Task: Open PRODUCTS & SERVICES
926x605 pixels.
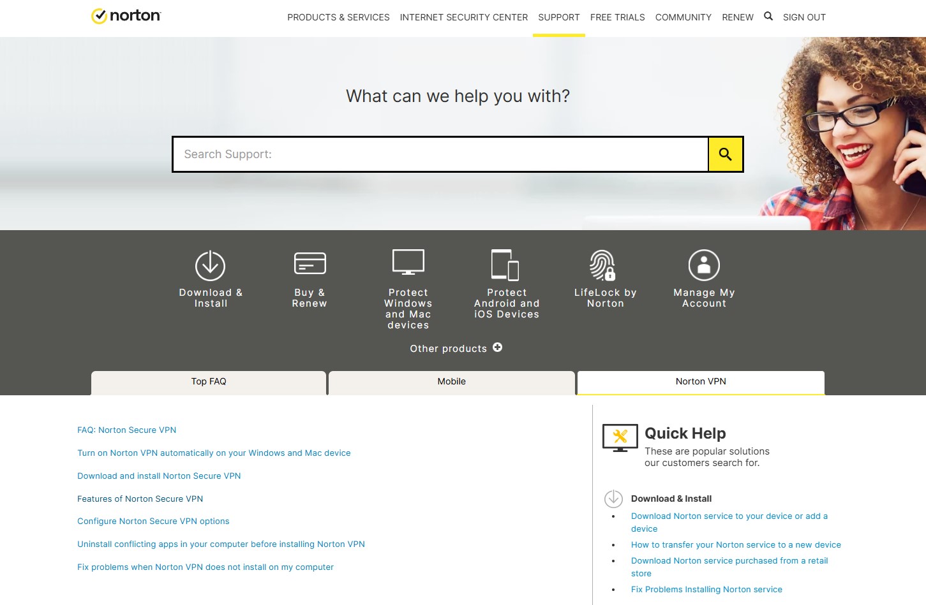Action: pos(339,17)
